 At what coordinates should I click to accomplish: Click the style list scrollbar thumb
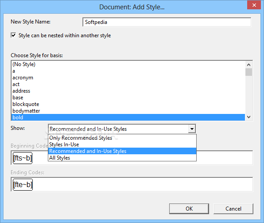click(248, 72)
